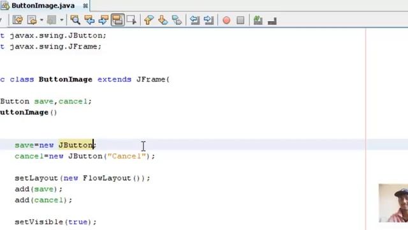The image size is (408, 230).
Task: Shift line right icon
Action: pyautogui.click(x=208, y=20)
